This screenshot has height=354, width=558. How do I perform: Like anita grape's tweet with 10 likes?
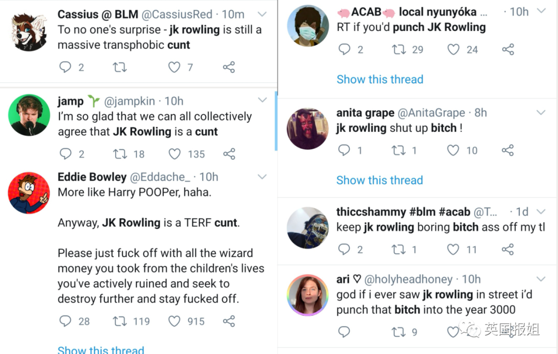[x=453, y=150]
